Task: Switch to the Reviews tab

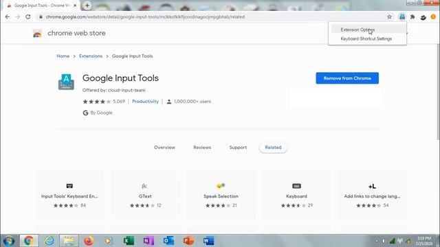Action: 202,148
